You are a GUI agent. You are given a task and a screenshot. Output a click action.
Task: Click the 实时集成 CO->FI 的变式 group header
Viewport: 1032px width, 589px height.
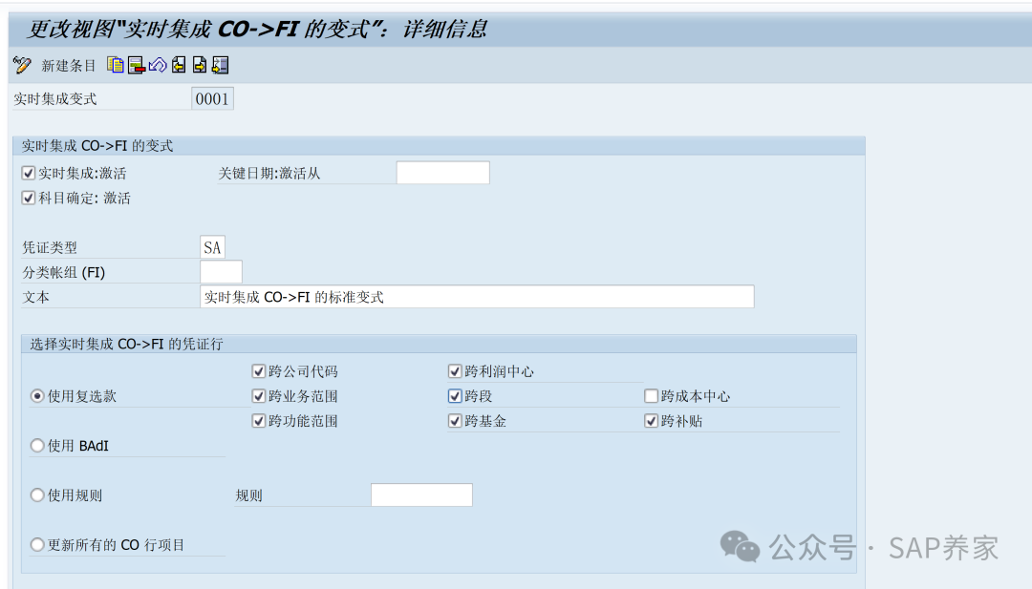click(97, 146)
